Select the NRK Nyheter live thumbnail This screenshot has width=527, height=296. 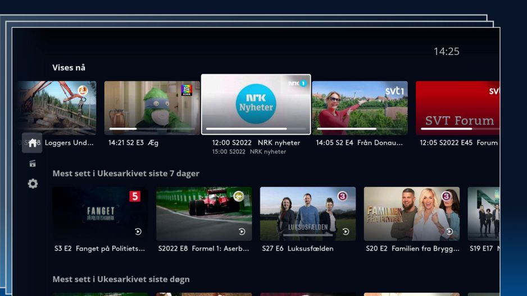[x=256, y=104]
